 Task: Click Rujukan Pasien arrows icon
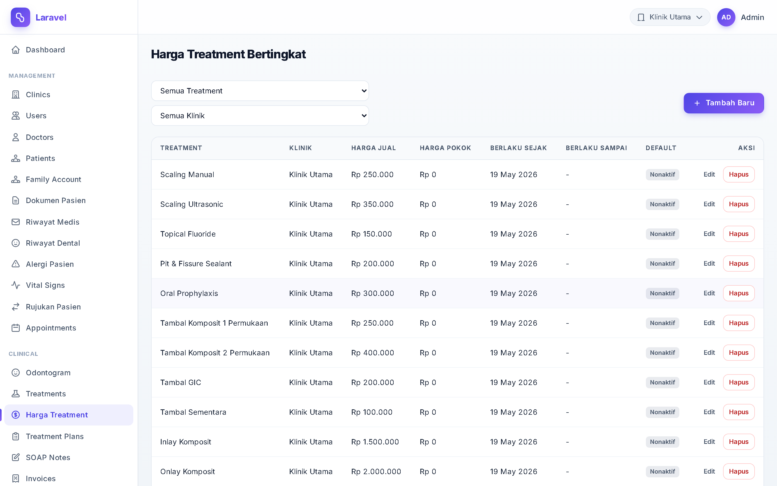click(x=15, y=307)
